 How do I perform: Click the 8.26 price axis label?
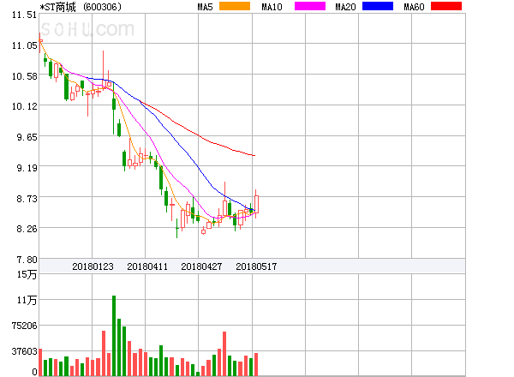coord(27,229)
